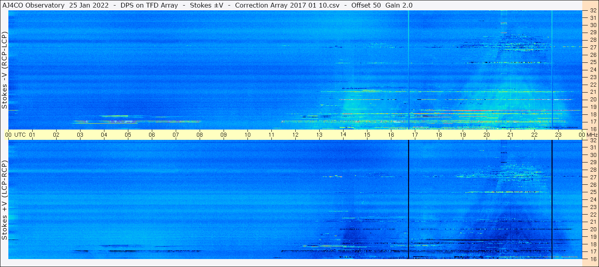Click the 32 MHz label in Stokes -V panel
The height and width of the screenshot is (267, 599).
[593, 11]
